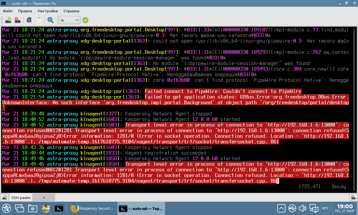Expand the hidden tray icons arrow
This screenshot has width=358, height=215.
[x=281, y=208]
